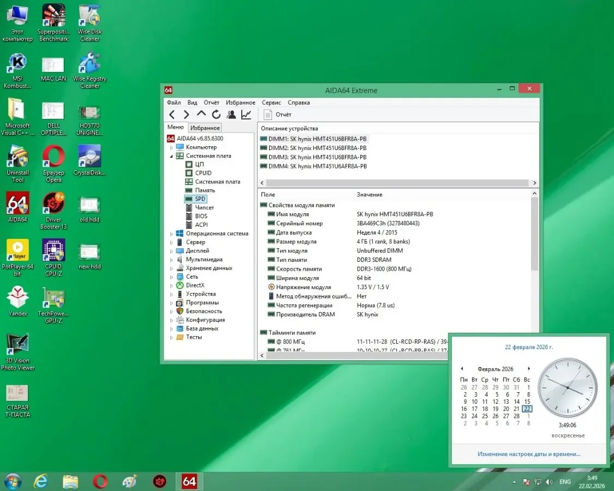Show hidden tray icons arrow
The image size is (614, 491).
[514, 482]
